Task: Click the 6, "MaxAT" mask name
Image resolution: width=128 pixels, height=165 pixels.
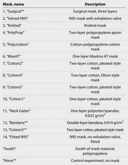Action: pyautogui.click(x=12, y=56)
